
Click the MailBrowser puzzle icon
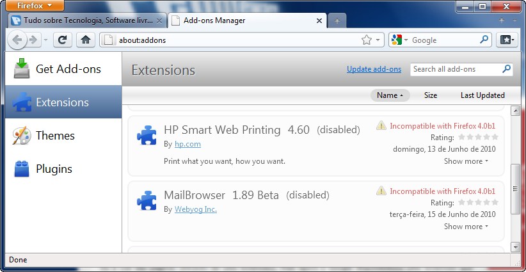tap(147, 200)
